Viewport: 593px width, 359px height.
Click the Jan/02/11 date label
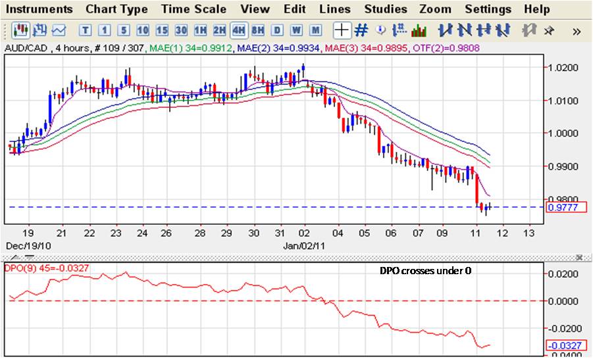point(304,246)
